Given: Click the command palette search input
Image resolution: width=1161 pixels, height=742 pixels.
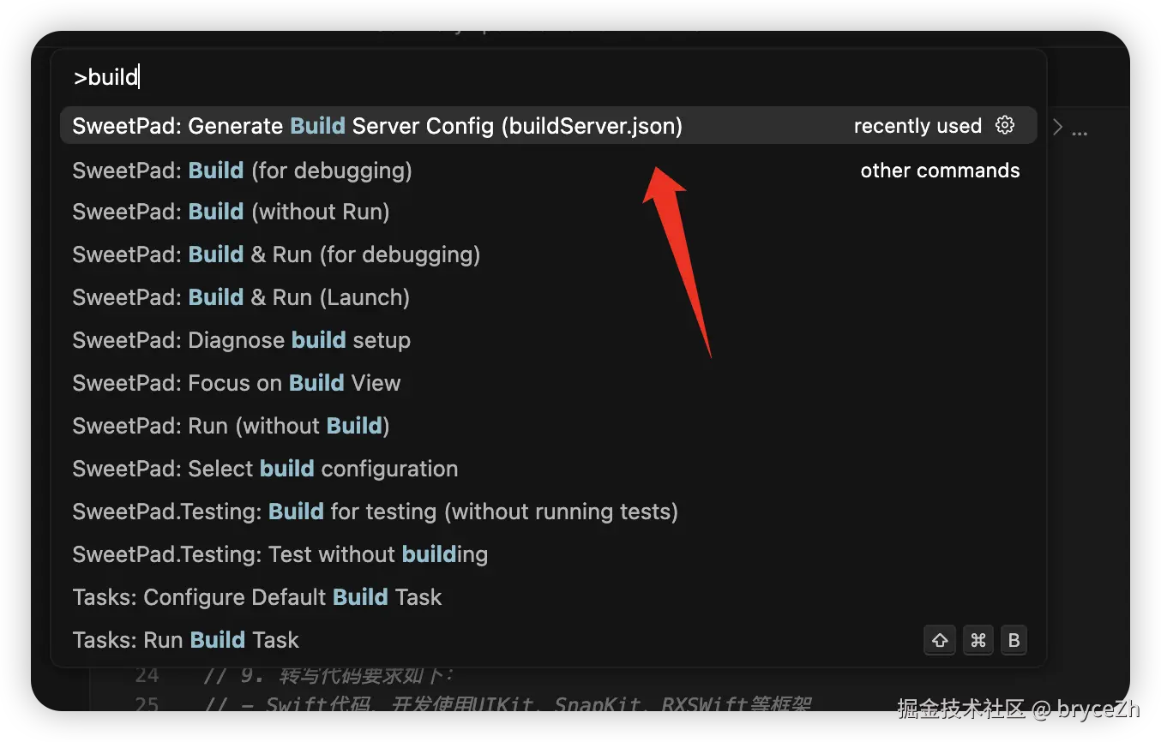Looking at the screenshot, I should [x=549, y=78].
